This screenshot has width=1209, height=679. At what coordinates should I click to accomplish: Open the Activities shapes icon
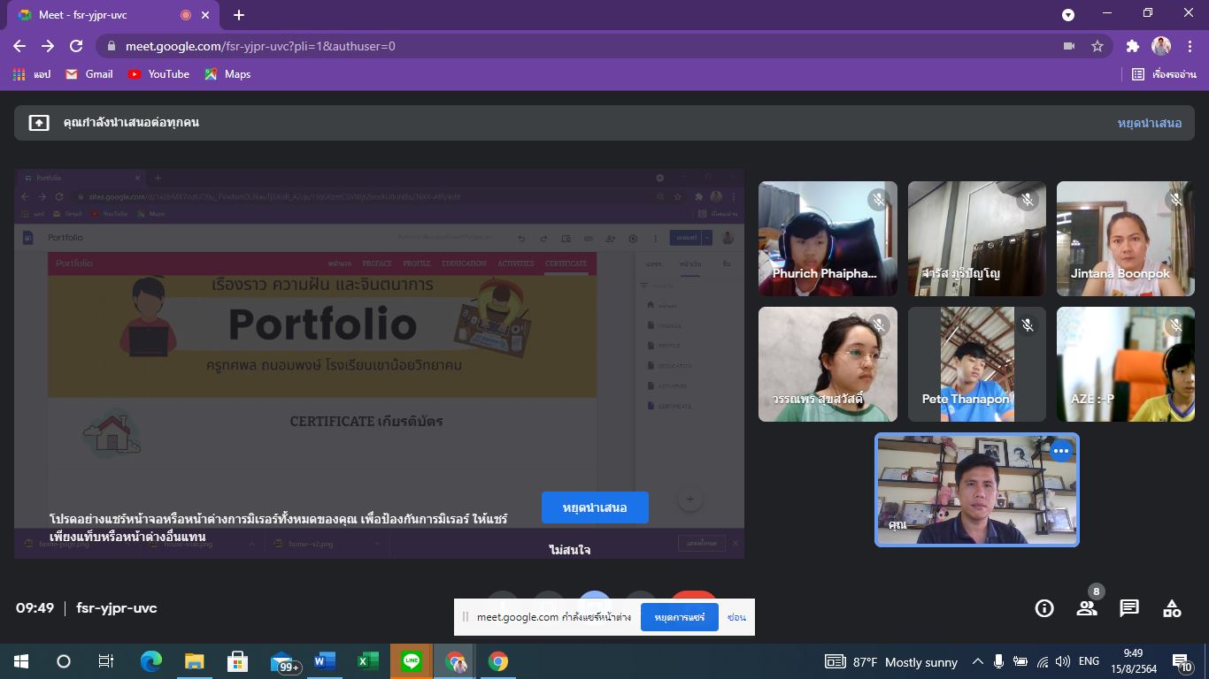pyautogui.click(x=1172, y=608)
